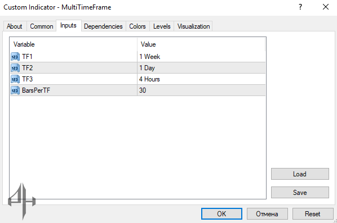Open the Visualization tab
337x223 pixels.
(x=193, y=26)
